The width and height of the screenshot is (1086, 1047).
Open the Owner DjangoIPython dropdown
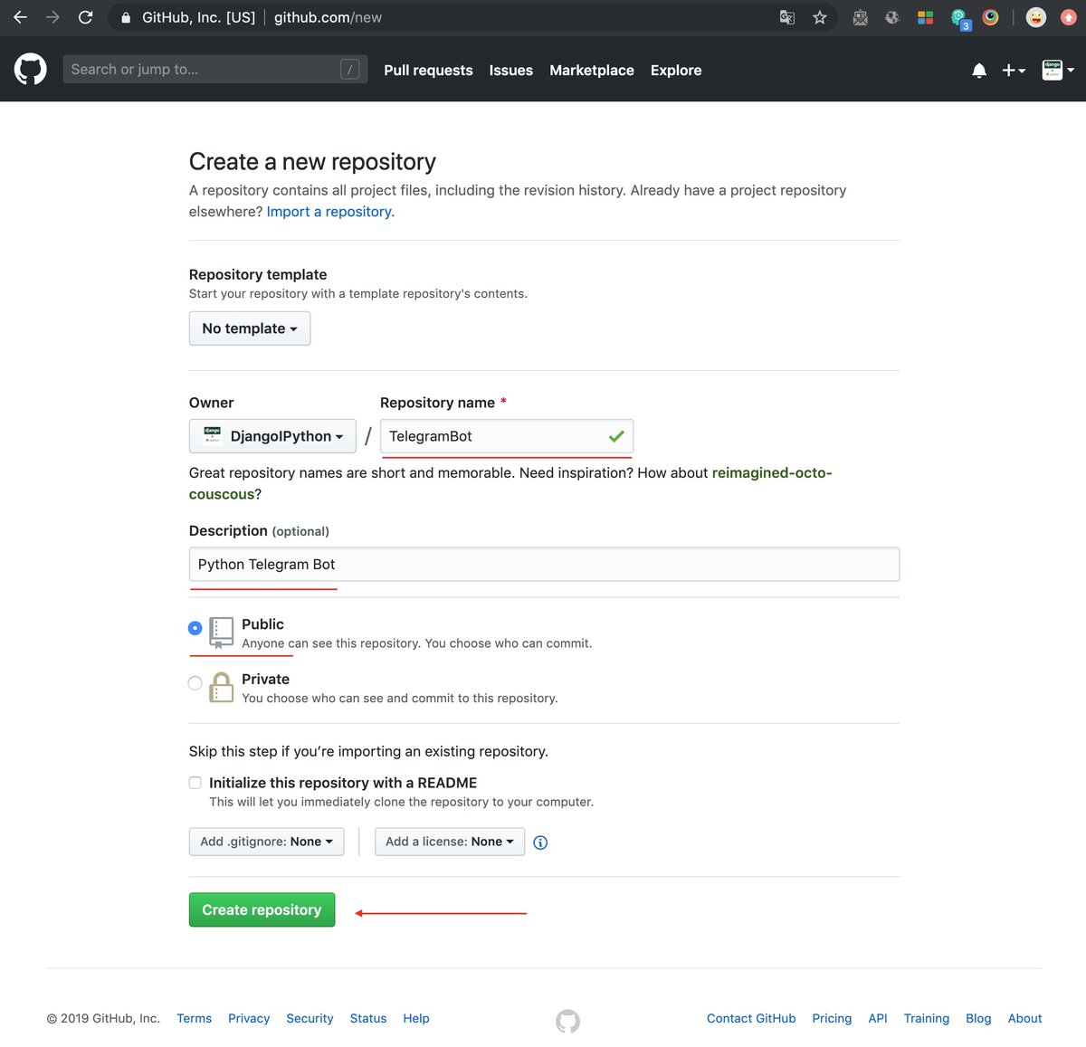click(272, 436)
